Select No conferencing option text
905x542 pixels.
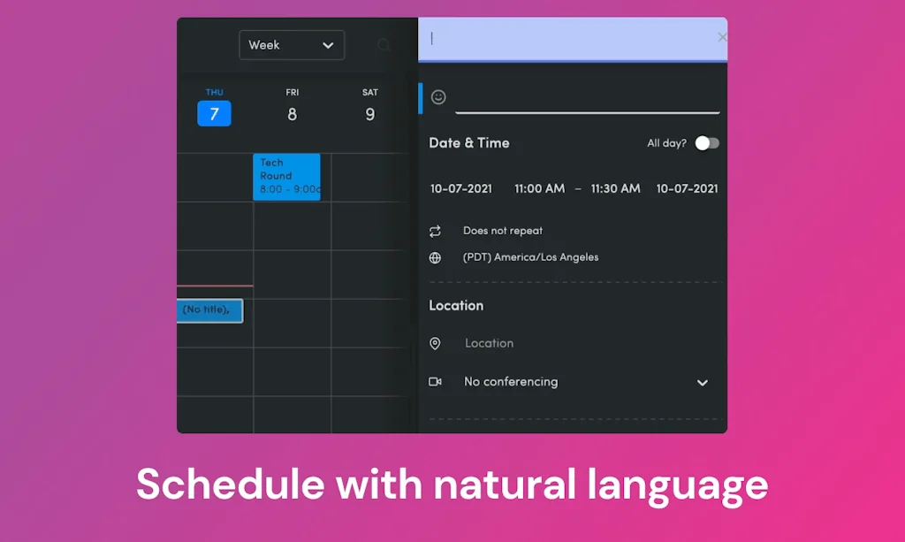[x=511, y=382]
